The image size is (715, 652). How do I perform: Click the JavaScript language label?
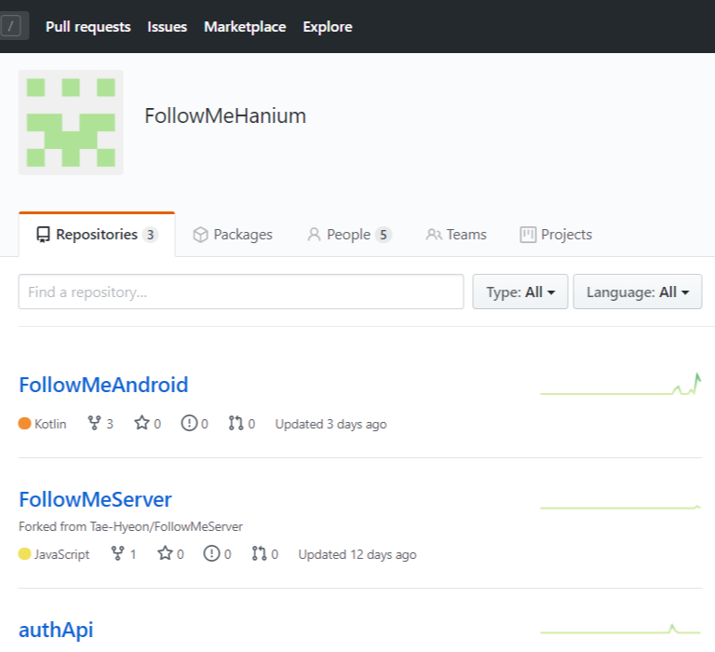point(62,554)
